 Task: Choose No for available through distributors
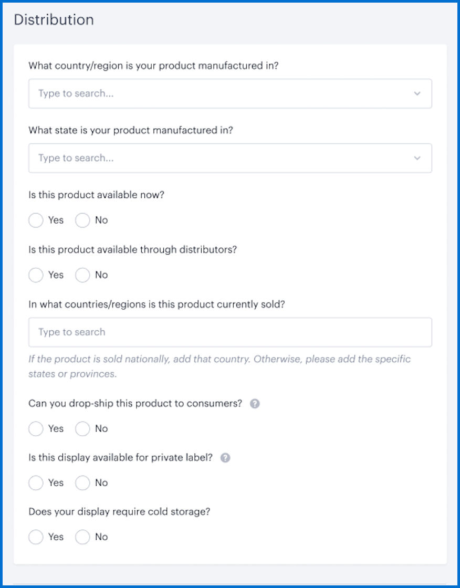pyautogui.click(x=82, y=275)
